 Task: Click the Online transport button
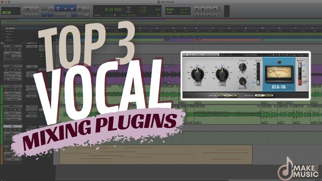pyautogui.click(x=197, y=9)
